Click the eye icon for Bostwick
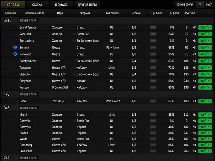Viewport: 215px width, 161px height. [x=195, y=127]
